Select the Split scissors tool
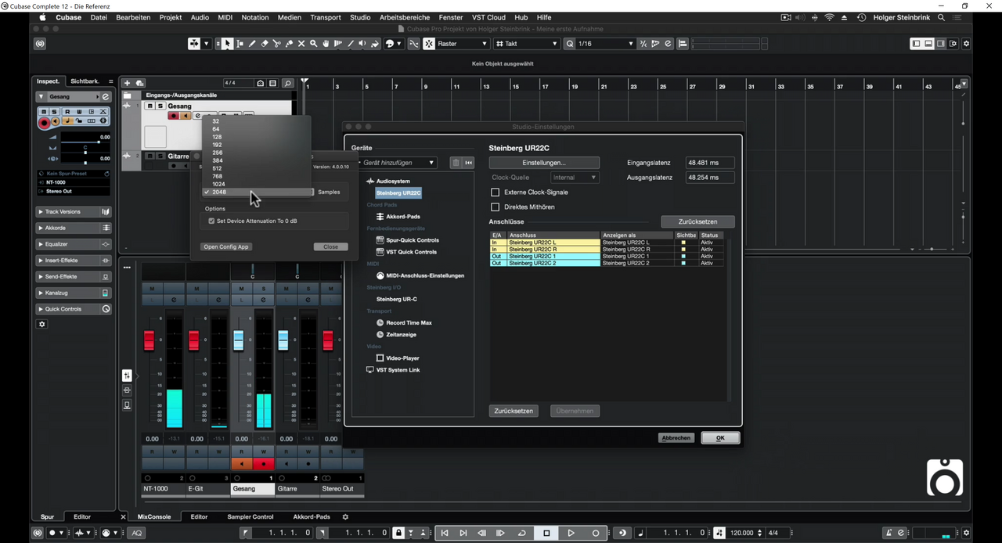This screenshot has width=1002, height=543. coord(277,44)
